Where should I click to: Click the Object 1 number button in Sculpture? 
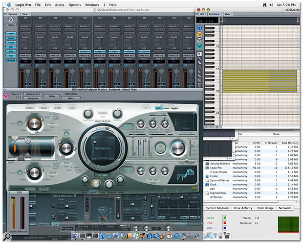coord(20,123)
